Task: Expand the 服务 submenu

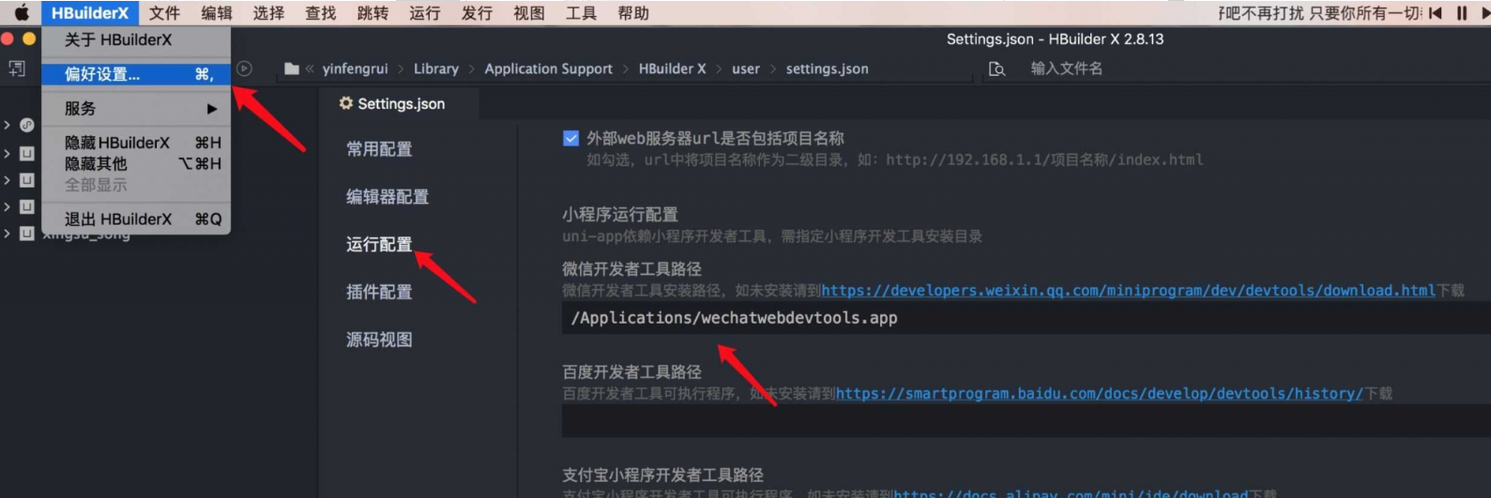Action: pos(136,109)
